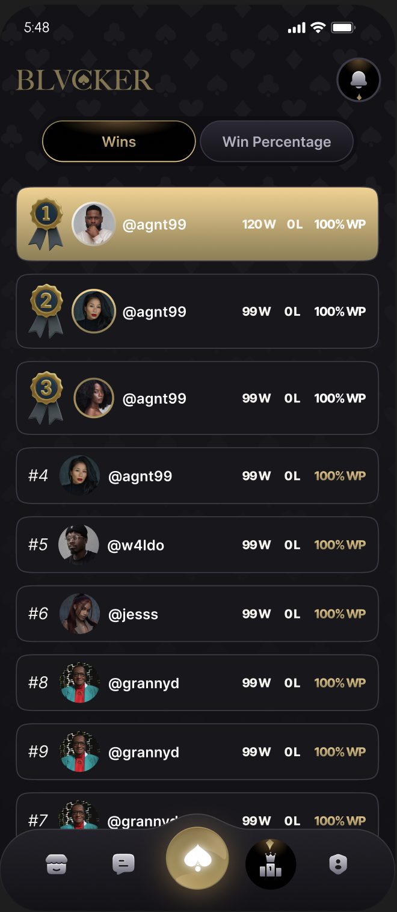The image size is (397, 912).
Task: Tap the gold rank 1 ribbon badge
Action: pyautogui.click(x=46, y=224)
